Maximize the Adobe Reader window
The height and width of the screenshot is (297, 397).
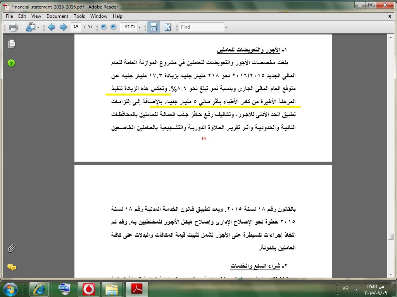[x=370, y=5]
